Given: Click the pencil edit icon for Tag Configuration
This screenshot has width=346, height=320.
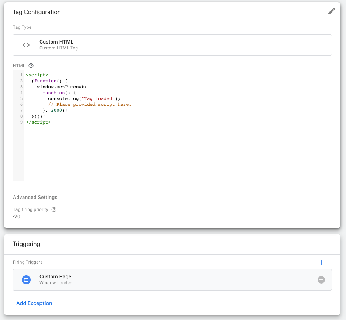Looking at the screenshot, I should (x=332, y=11).
